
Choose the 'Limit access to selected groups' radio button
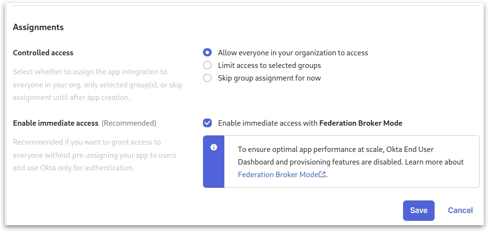[207, 66]
